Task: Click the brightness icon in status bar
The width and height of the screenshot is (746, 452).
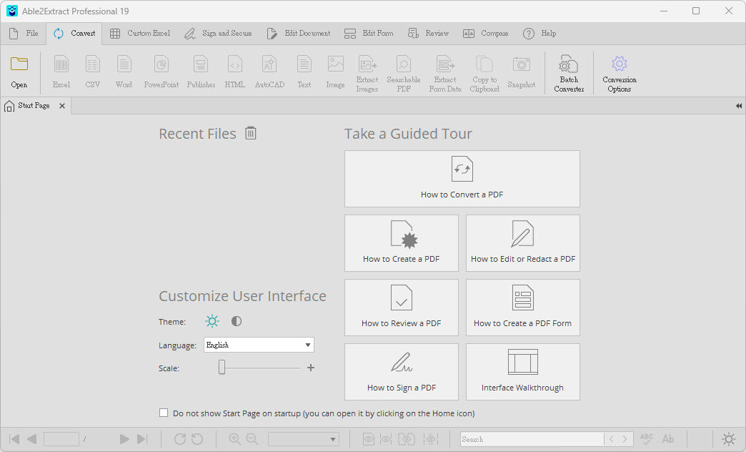Action: tap(728, 439)
